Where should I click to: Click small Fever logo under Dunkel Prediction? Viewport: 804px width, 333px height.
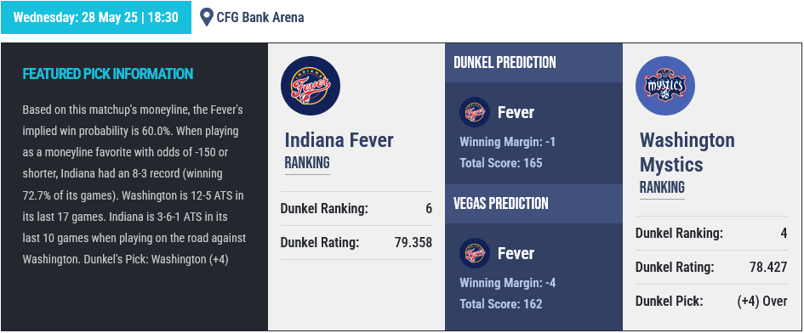[x=474, y=112]
